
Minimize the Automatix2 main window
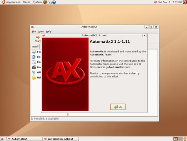point(147,27)
